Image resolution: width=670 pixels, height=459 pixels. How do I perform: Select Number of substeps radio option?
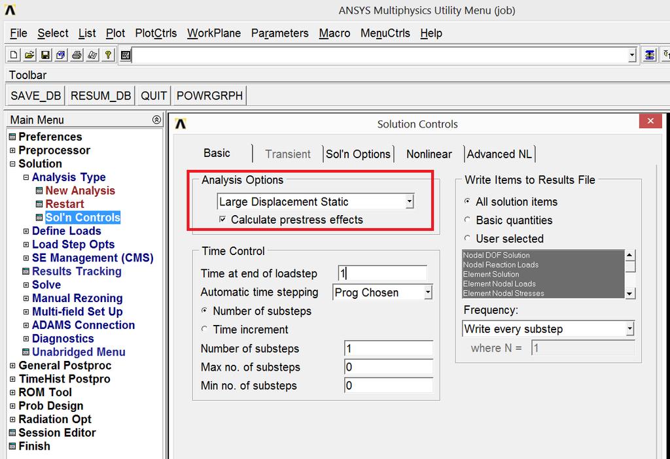click(204, 311)
